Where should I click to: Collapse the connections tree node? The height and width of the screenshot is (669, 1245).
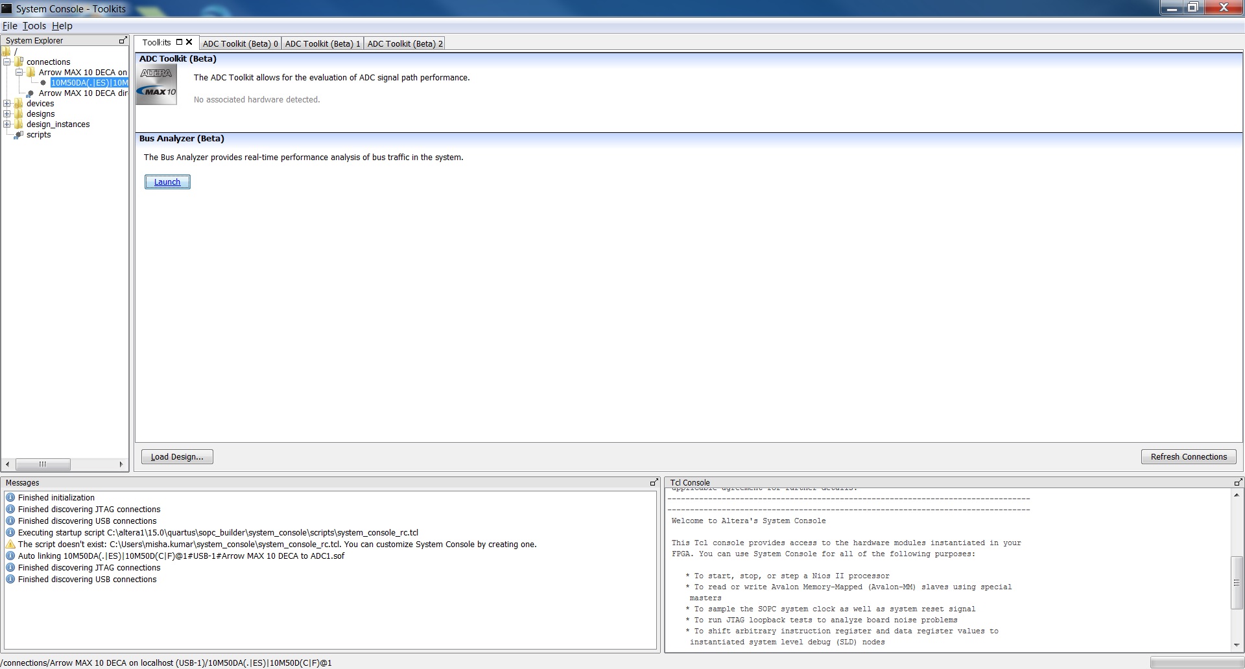(7, 62)
